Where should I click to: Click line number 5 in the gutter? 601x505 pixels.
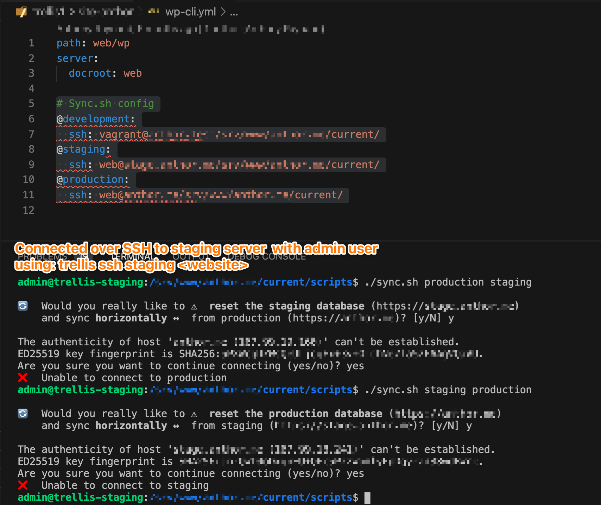[31, 103]
